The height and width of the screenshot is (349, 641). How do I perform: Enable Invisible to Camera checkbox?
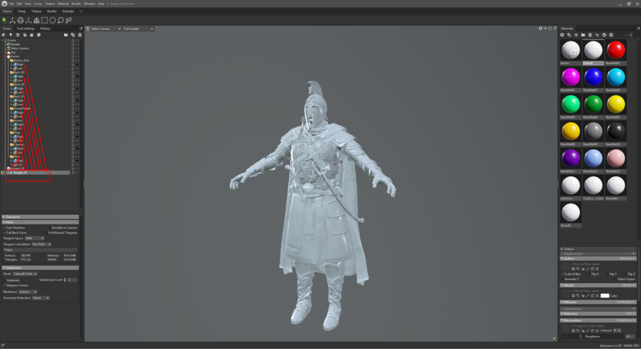(50, 227)
